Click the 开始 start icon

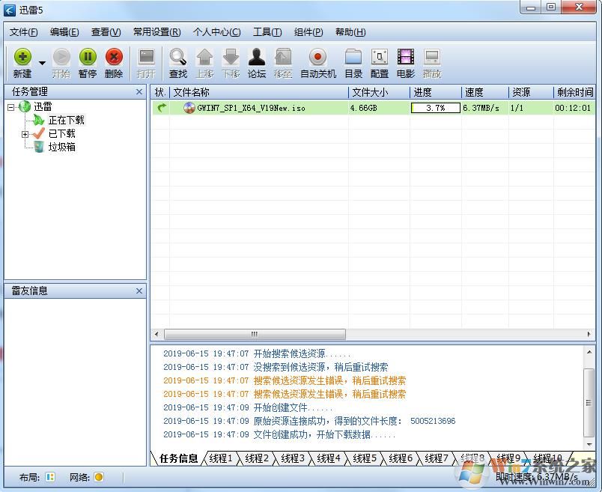pos(61,63)
